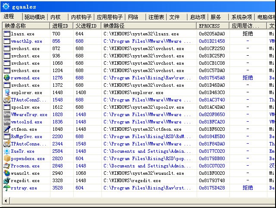Viewport: 276px width, 208px height.
Task: Click path C:\WINDOWS\explorer.exe
Action: pyautogui.click(x=133, y=92)
